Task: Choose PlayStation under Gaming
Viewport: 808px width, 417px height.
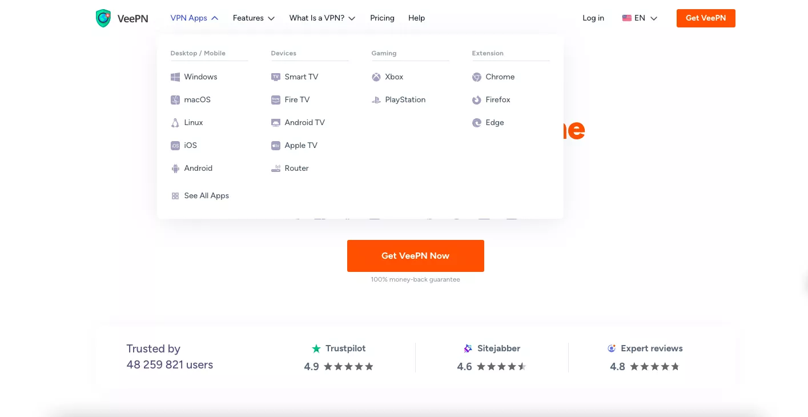Action: pyautogui.click(x=405, y=100)
